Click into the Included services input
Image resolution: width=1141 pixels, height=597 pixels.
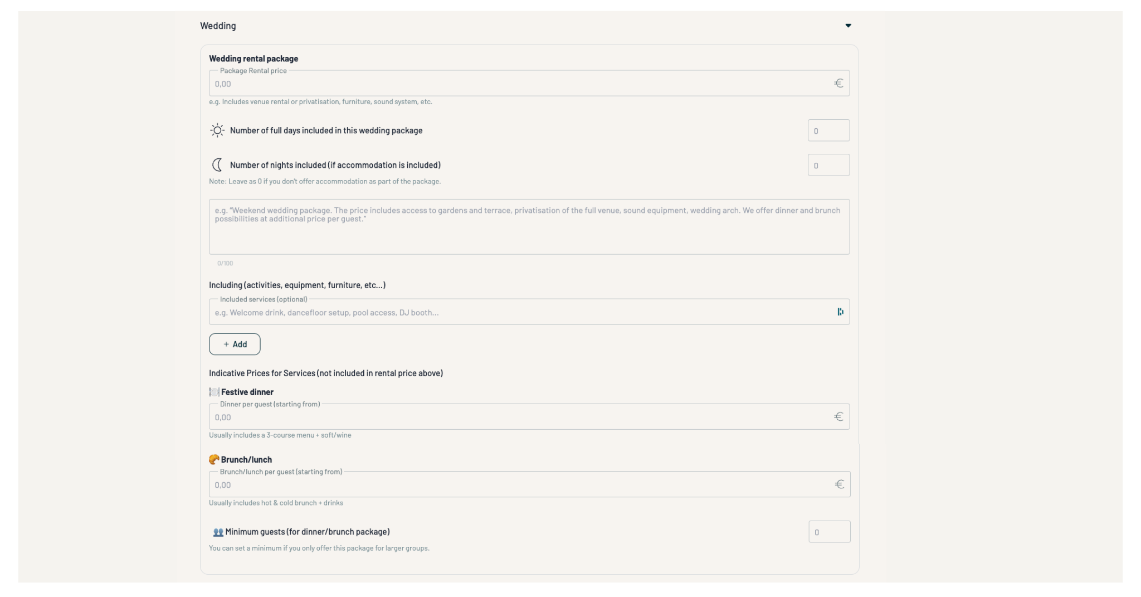[518, 313]
